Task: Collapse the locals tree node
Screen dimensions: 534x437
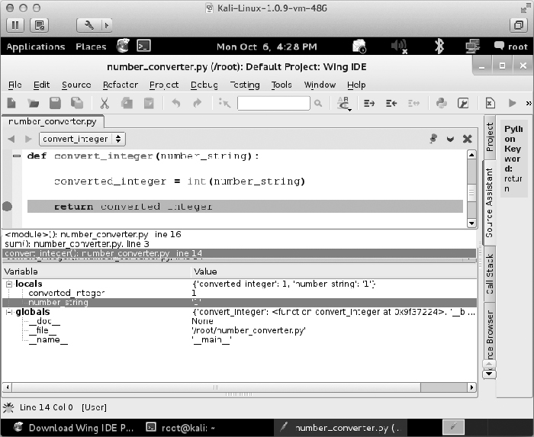Action: (9, 284)
